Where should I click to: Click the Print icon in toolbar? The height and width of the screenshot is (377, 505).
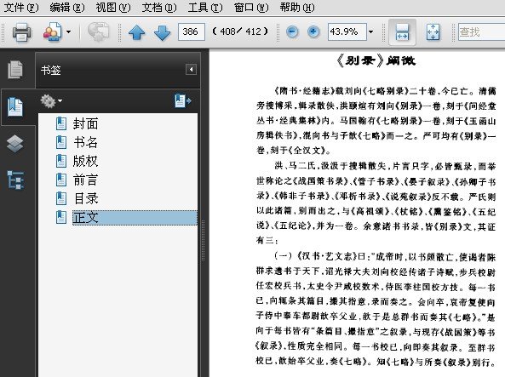point(22,32)
